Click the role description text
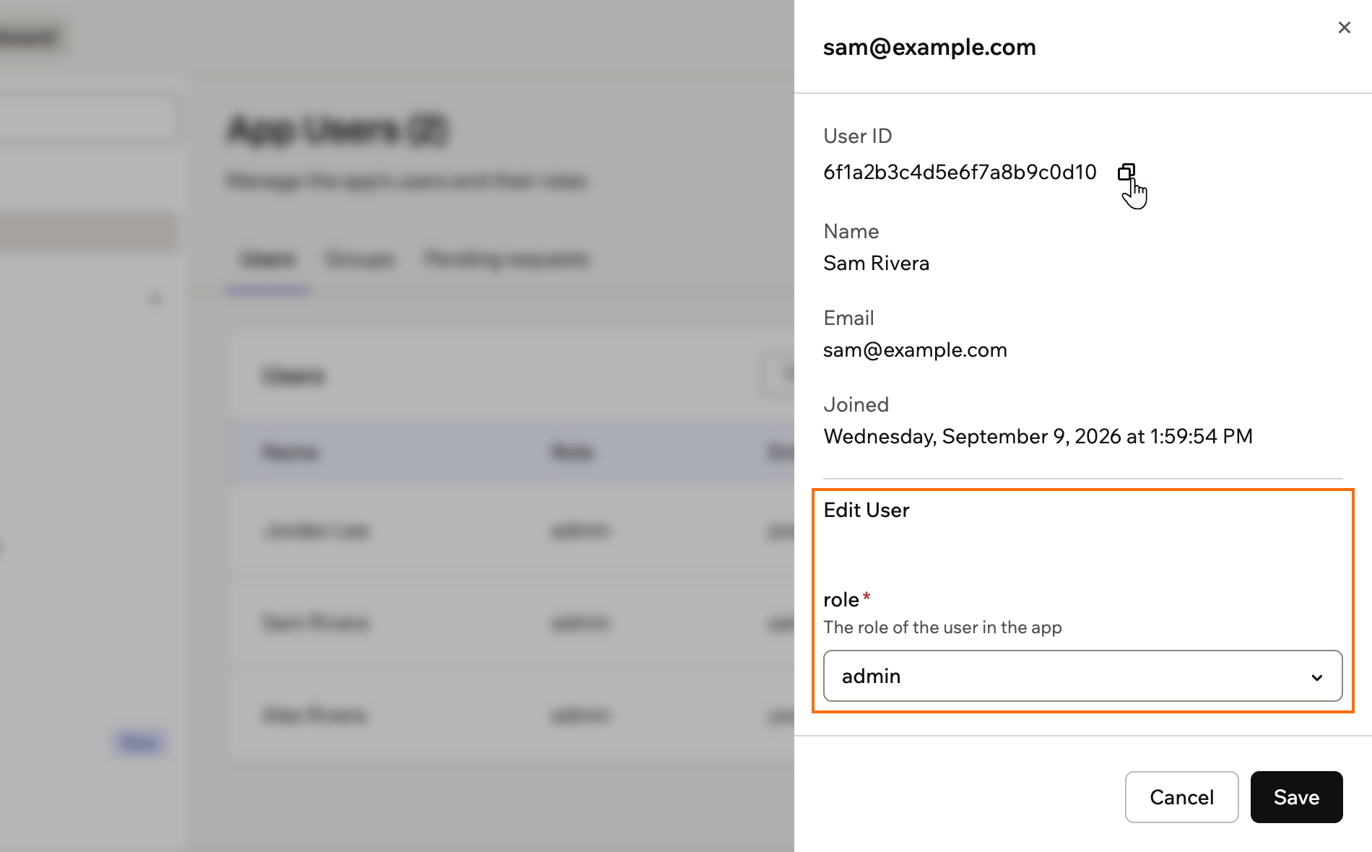 [942, 627]
